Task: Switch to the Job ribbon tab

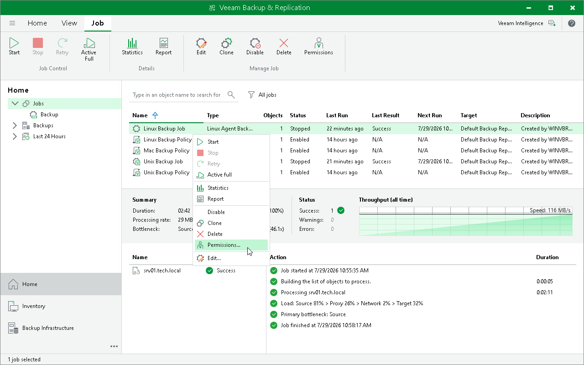Action: click(98, 23)
